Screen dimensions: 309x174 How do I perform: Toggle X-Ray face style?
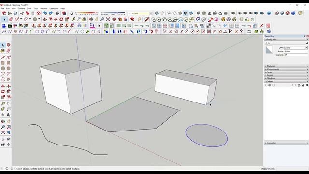[x=157, y=14]
